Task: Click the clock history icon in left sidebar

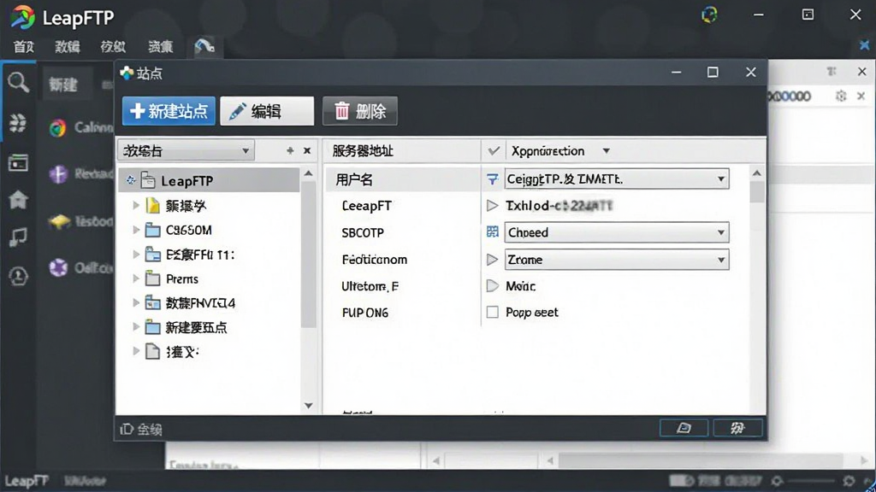Action: click(18, 276)
